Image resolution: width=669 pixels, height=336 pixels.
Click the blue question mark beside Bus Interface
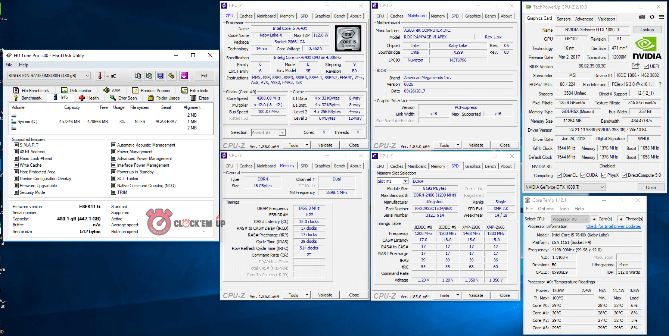point(660,84)
